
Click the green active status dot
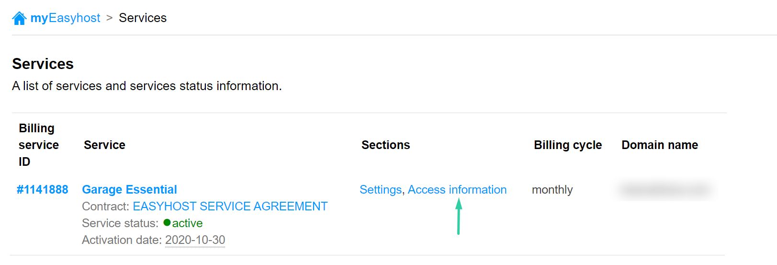tap(167, 223)
